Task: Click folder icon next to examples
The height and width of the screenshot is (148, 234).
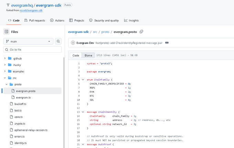Action: (10, 71)
